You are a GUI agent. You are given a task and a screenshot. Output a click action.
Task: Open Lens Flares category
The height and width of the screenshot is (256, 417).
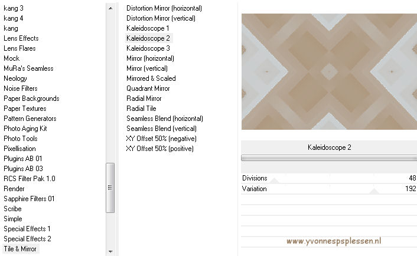(19, 48)
